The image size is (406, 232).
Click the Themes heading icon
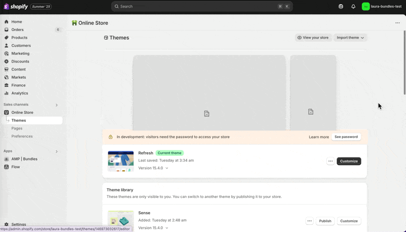coord(106,38)
